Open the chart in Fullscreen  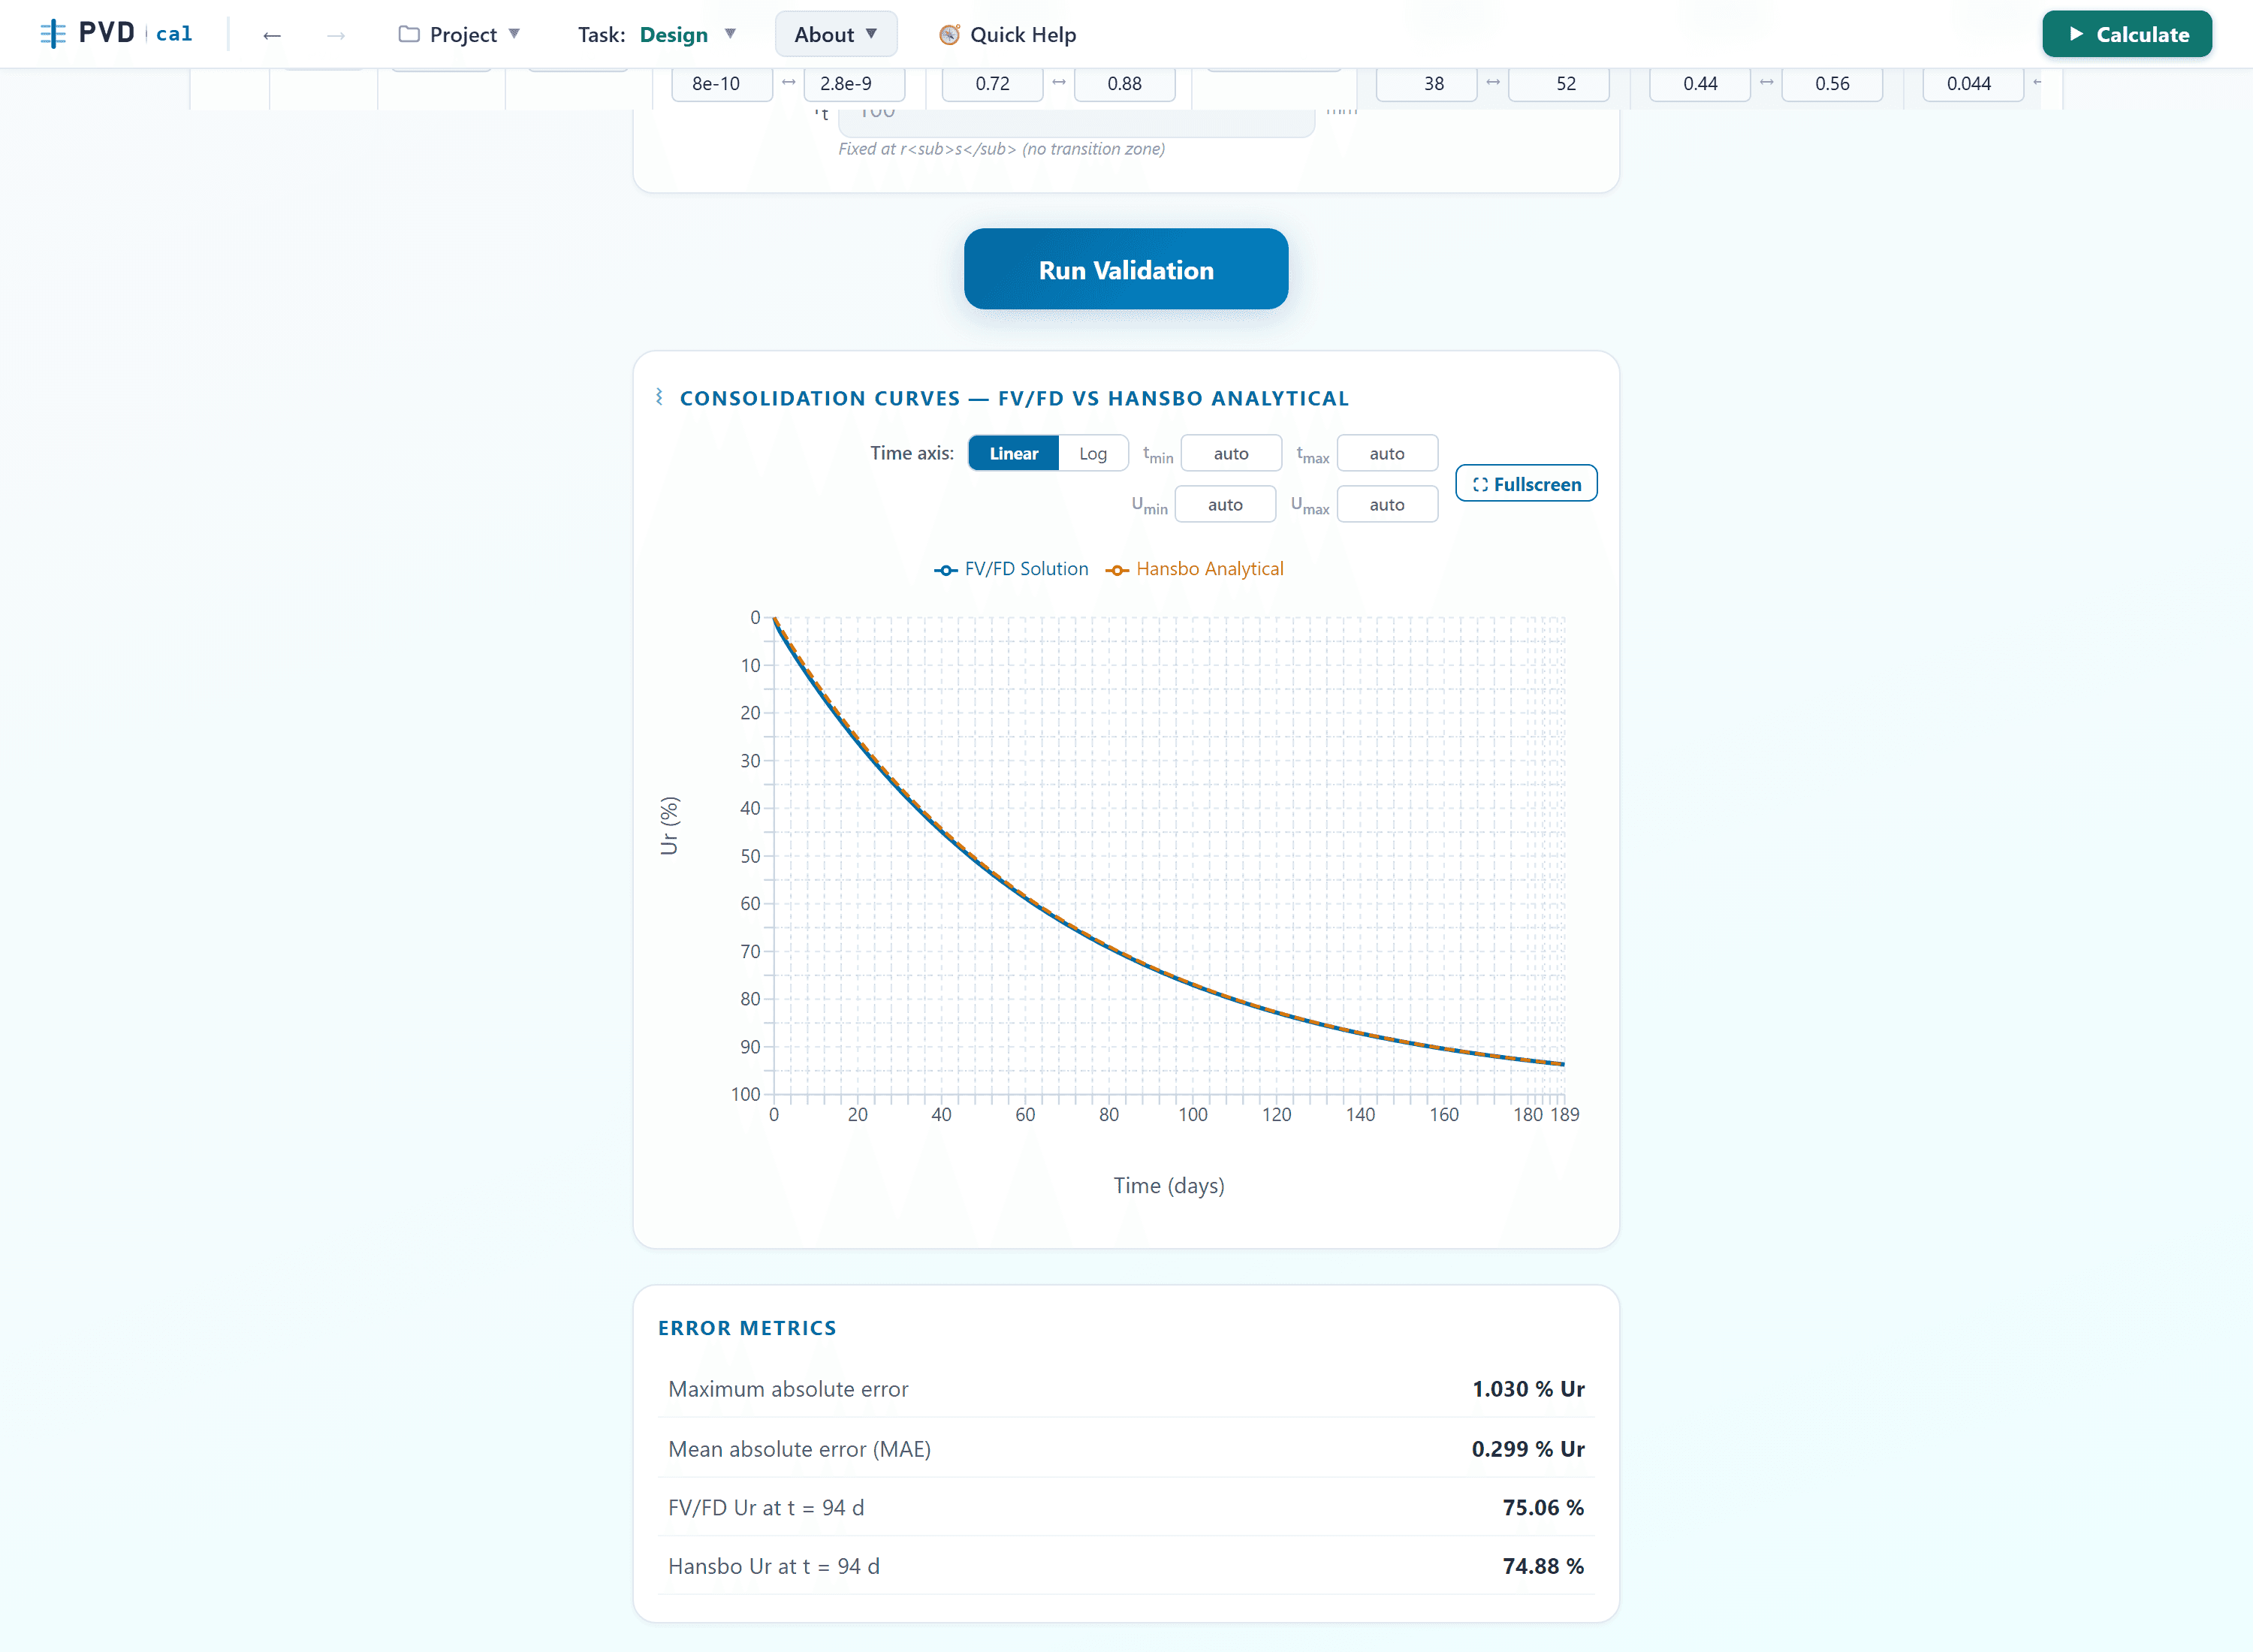[1526, 484]
